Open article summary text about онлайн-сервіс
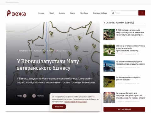This screenshot has height=113, width=151. click(57, 80)
